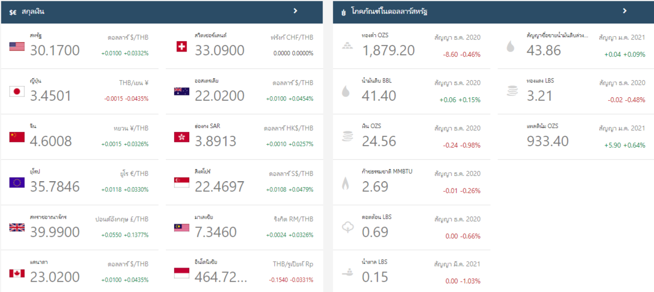Click the United Kingdom flag icon
This screenshot has height=292, width=654.
[x=17, y=228]
